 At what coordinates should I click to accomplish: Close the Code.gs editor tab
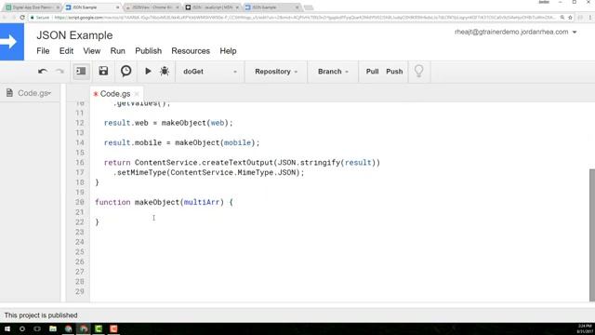coord(137,94)
